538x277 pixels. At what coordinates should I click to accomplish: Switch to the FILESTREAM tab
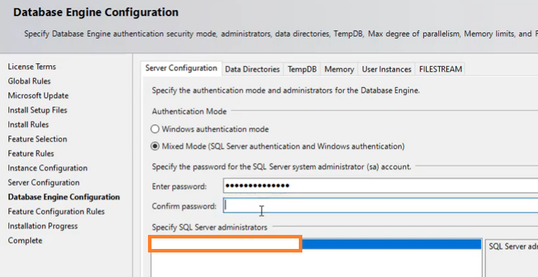pyautogui.click(x=441, y=69)
